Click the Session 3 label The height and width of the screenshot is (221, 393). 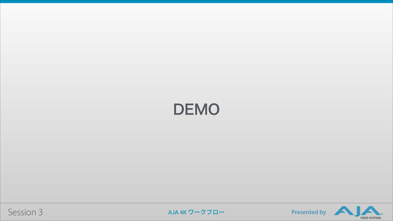point(25,212)
